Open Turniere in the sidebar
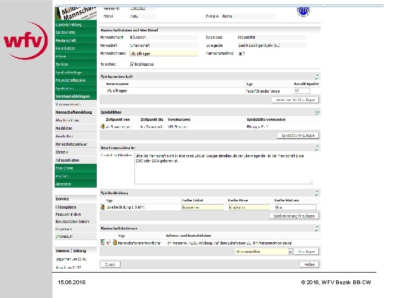 [76, 64]
